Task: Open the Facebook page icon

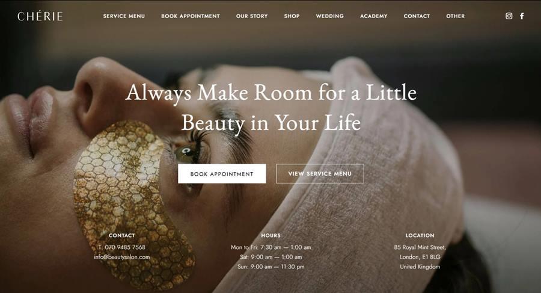Action: pos(522,16)
